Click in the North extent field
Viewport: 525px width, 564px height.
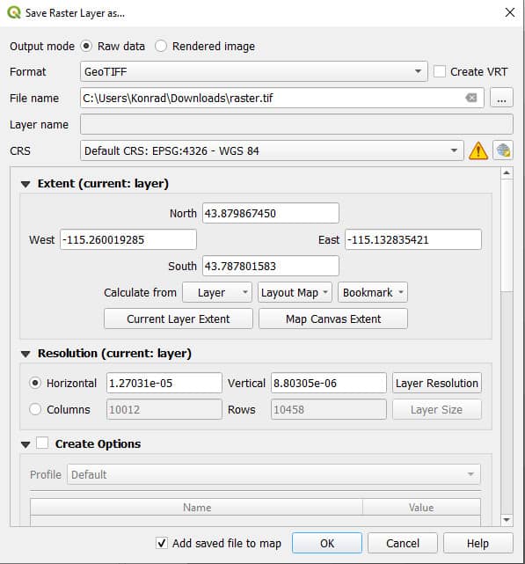270,213
